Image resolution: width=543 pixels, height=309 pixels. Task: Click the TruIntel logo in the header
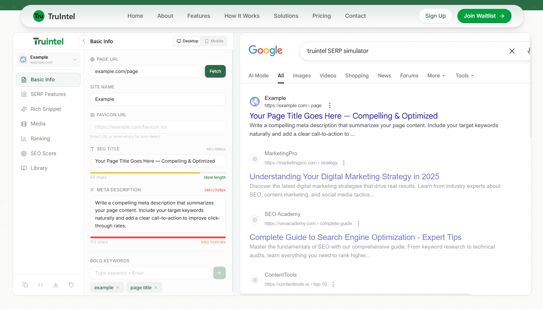pos(54,16)
